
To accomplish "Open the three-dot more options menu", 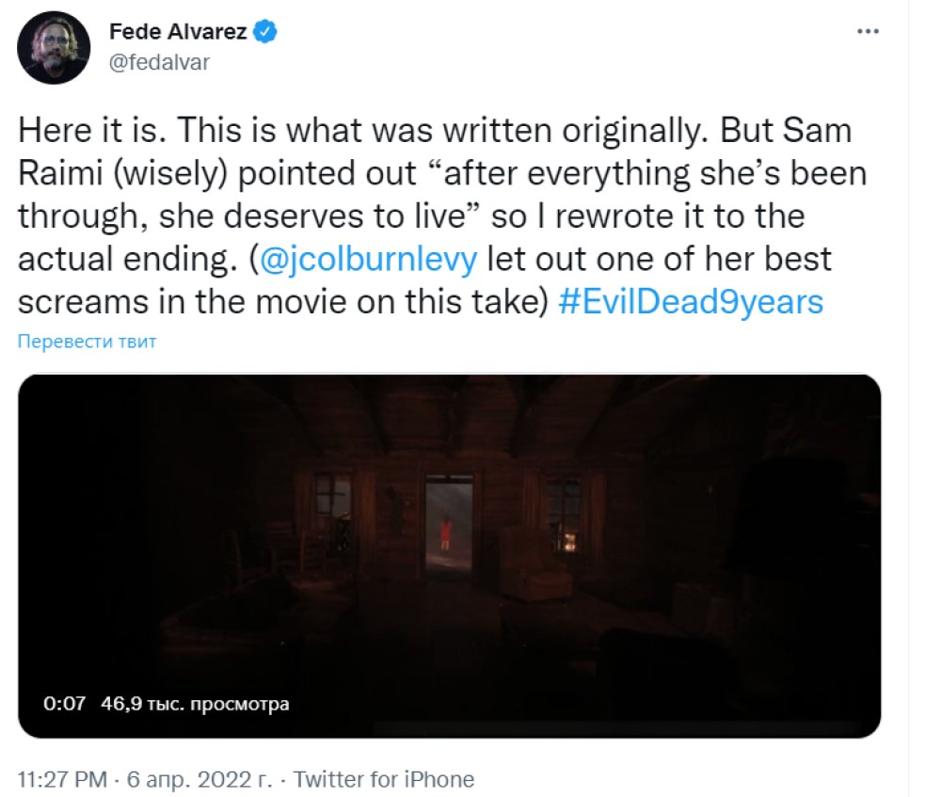I will click(867, 32).
